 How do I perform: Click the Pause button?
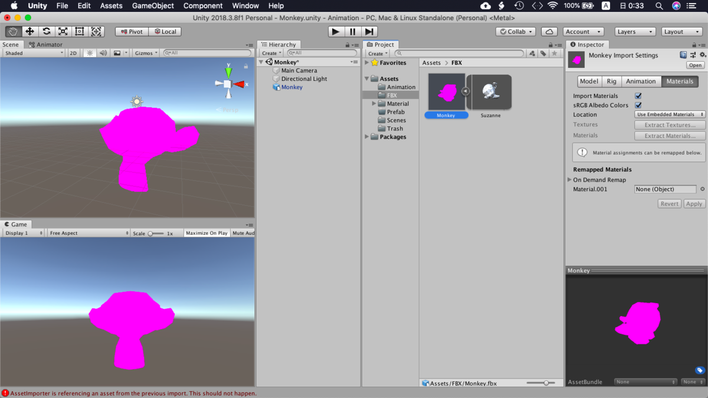(x=353, y=32)
